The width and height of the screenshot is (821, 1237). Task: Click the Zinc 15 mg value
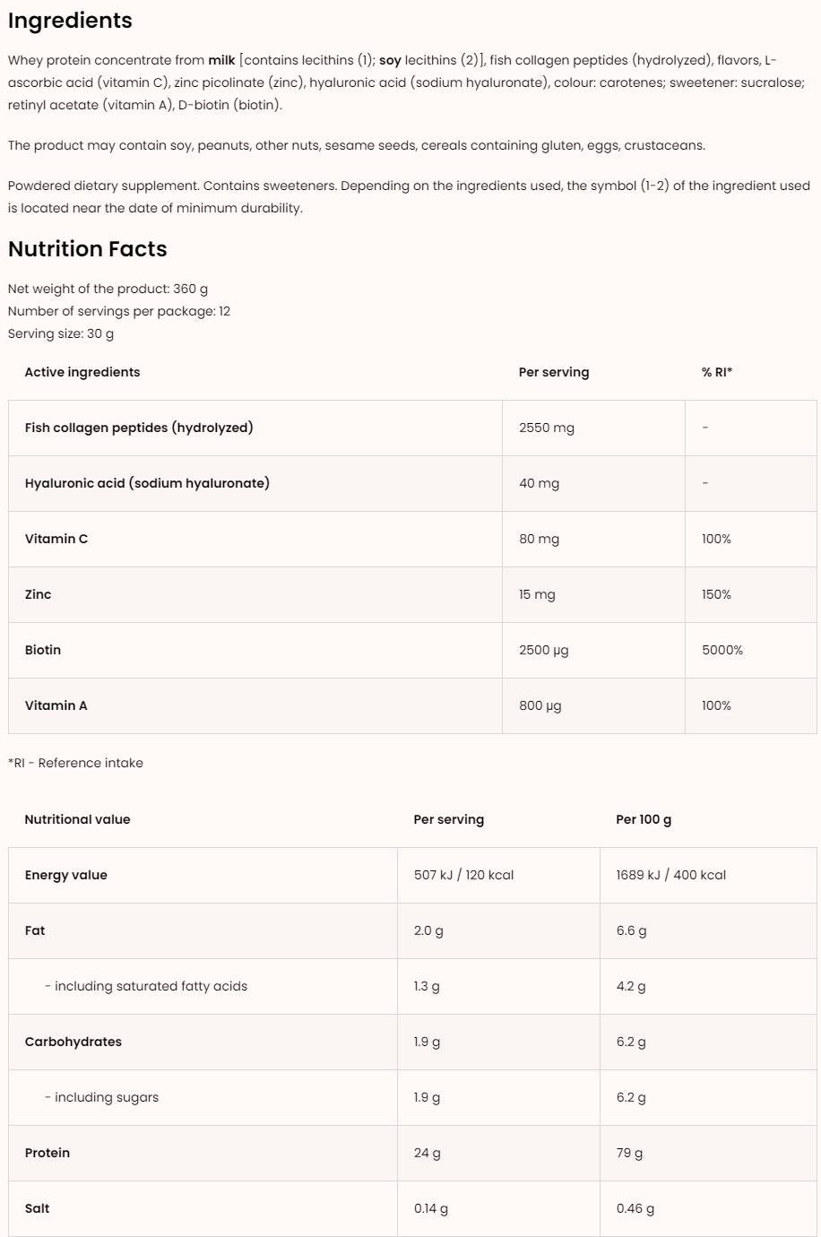click(537, 594)
